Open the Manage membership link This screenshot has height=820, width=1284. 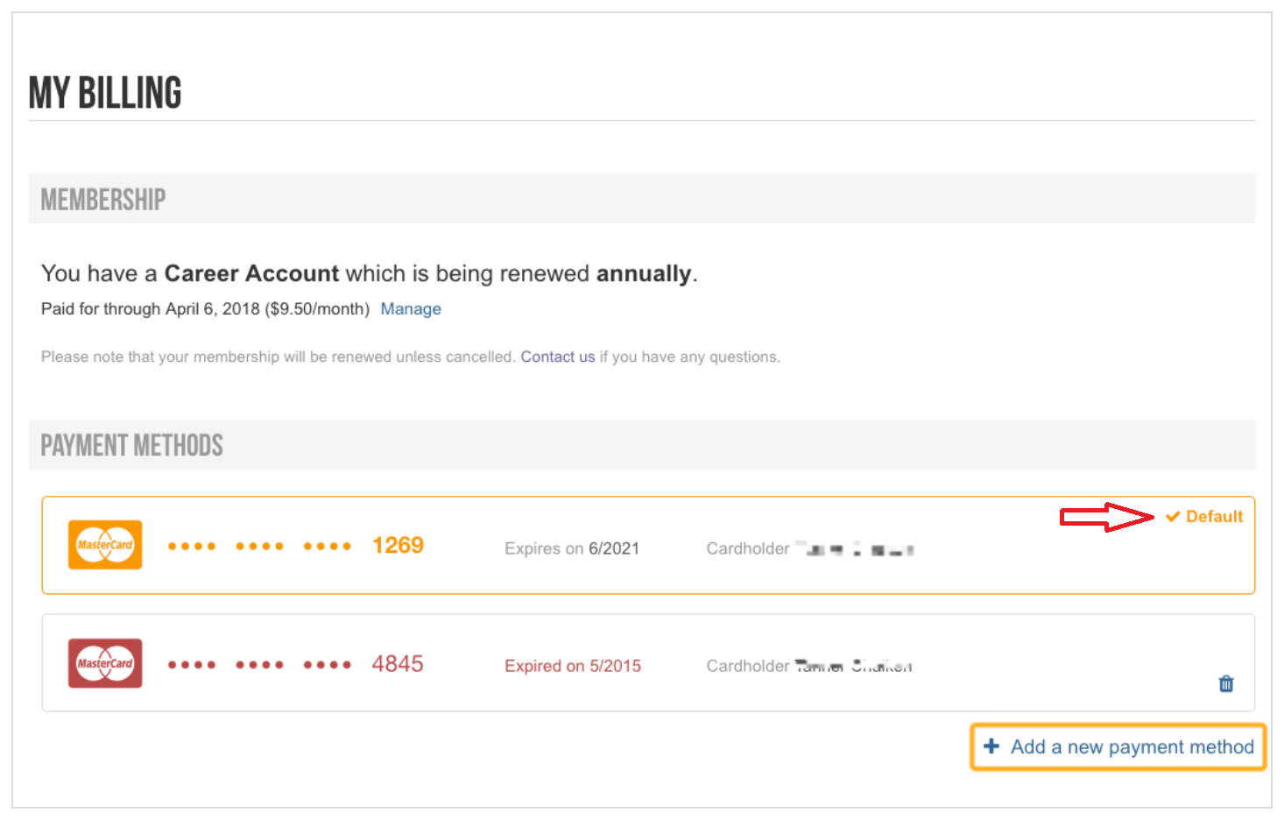411,309
